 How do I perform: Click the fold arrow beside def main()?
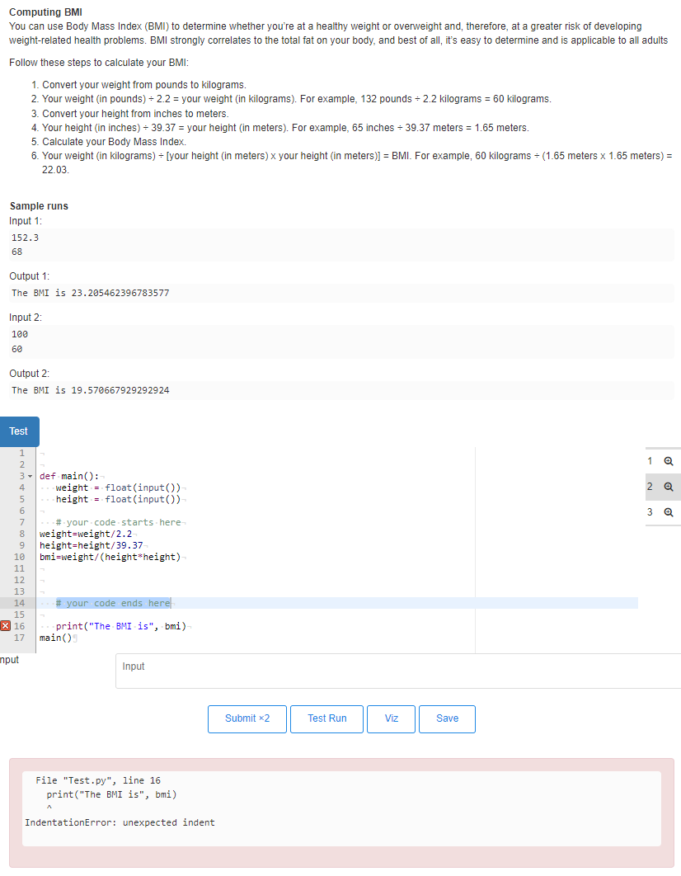[29, 475]
